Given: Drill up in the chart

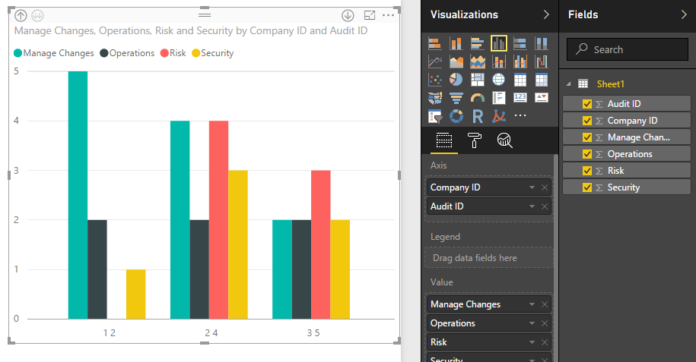Looking at the screenshot, I should pos(21,16).
